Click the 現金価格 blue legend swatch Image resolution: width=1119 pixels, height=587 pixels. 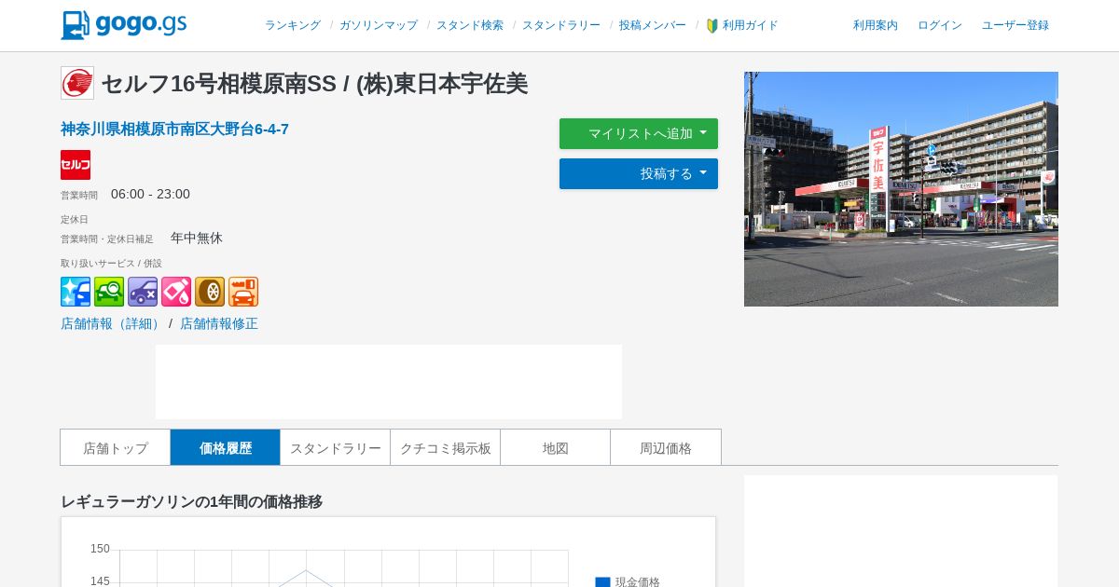click(x=603, y=582)
